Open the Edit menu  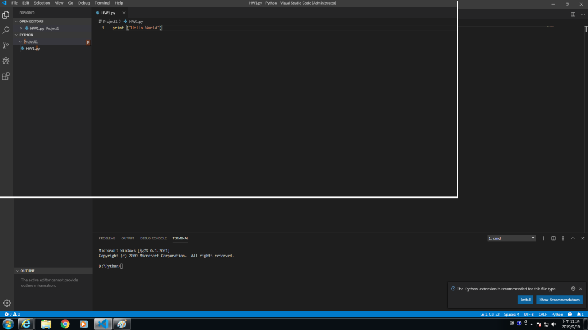coord(25,3)
